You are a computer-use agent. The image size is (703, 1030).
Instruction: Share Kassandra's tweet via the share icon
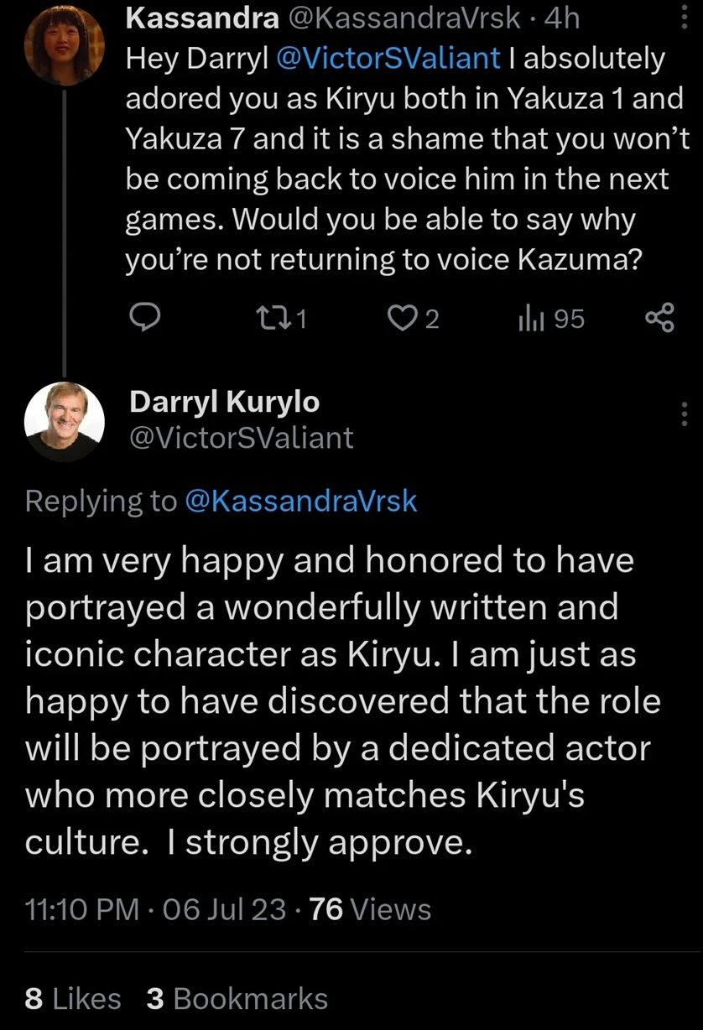tap(659, 318)
